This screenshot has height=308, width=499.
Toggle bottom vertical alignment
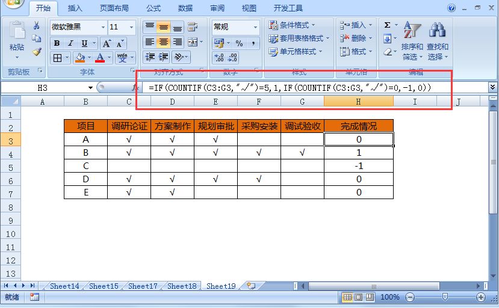[x=177, y=26]
